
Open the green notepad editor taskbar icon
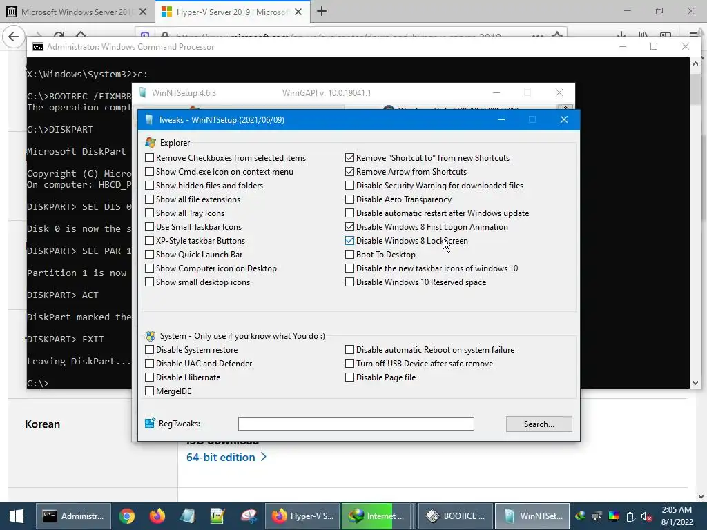pyautogui.click(x=217, y=516)
